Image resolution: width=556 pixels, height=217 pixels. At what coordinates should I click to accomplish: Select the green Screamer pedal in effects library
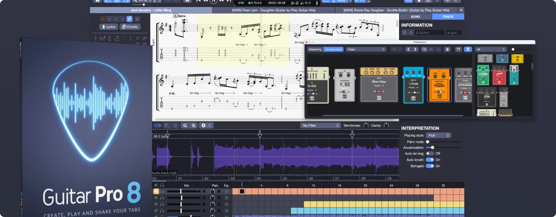click(483, 74)
